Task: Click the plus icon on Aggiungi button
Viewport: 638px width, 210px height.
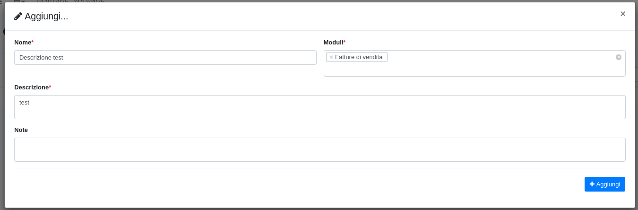Action: tap(592, 184)
